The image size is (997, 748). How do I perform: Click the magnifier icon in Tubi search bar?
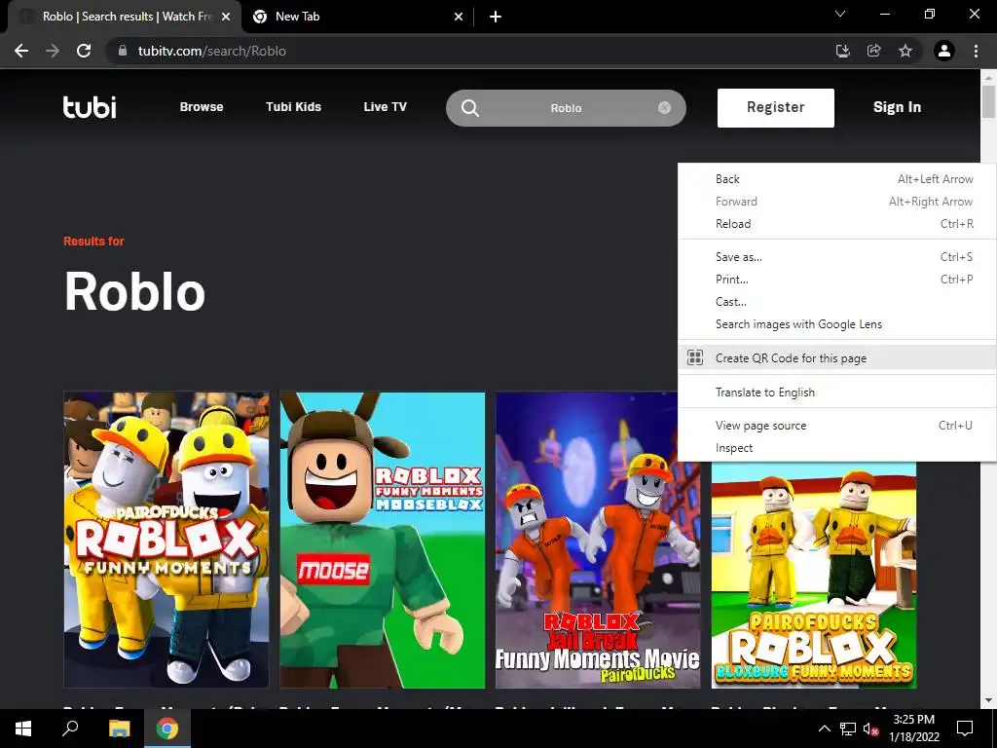coord(470,108)
